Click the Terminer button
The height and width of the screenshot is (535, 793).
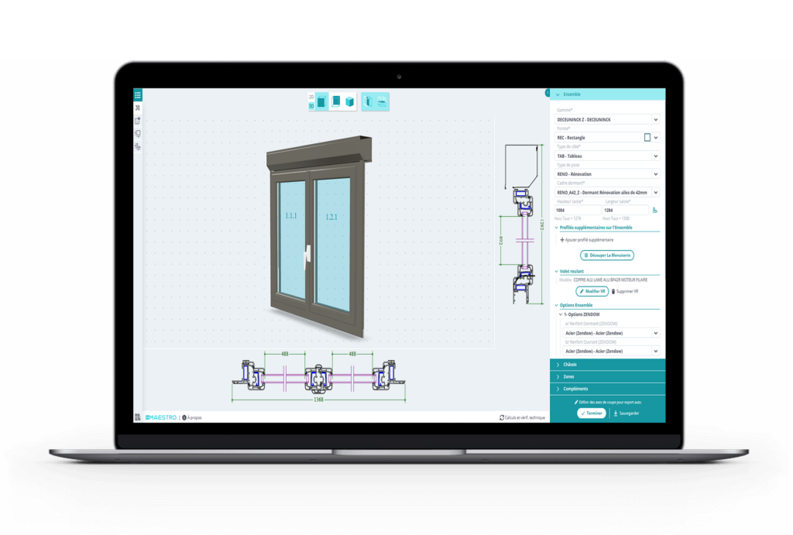(591, 413)
